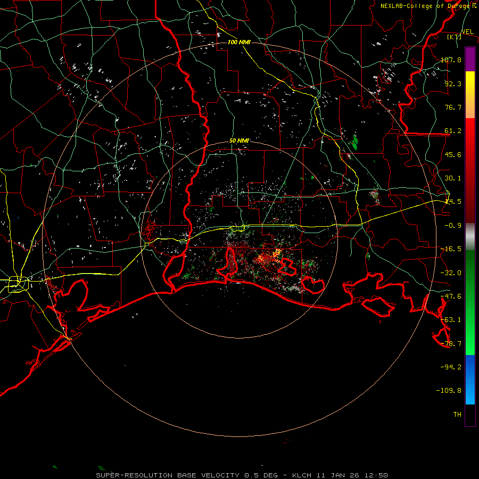Pick the blue segment of the color bar

click(x=470, y=379)
